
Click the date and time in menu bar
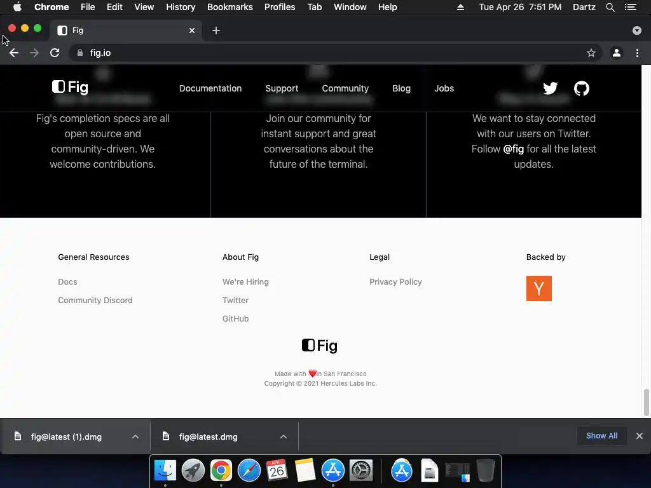(x=520, y=7)
